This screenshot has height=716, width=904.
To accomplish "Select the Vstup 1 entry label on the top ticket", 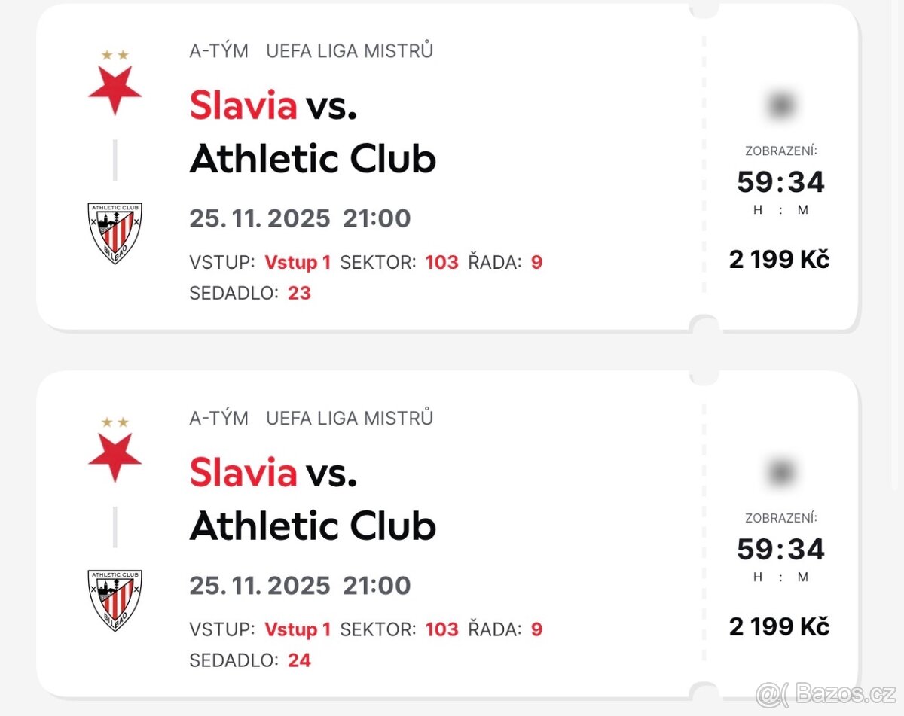I will point(299,262).
